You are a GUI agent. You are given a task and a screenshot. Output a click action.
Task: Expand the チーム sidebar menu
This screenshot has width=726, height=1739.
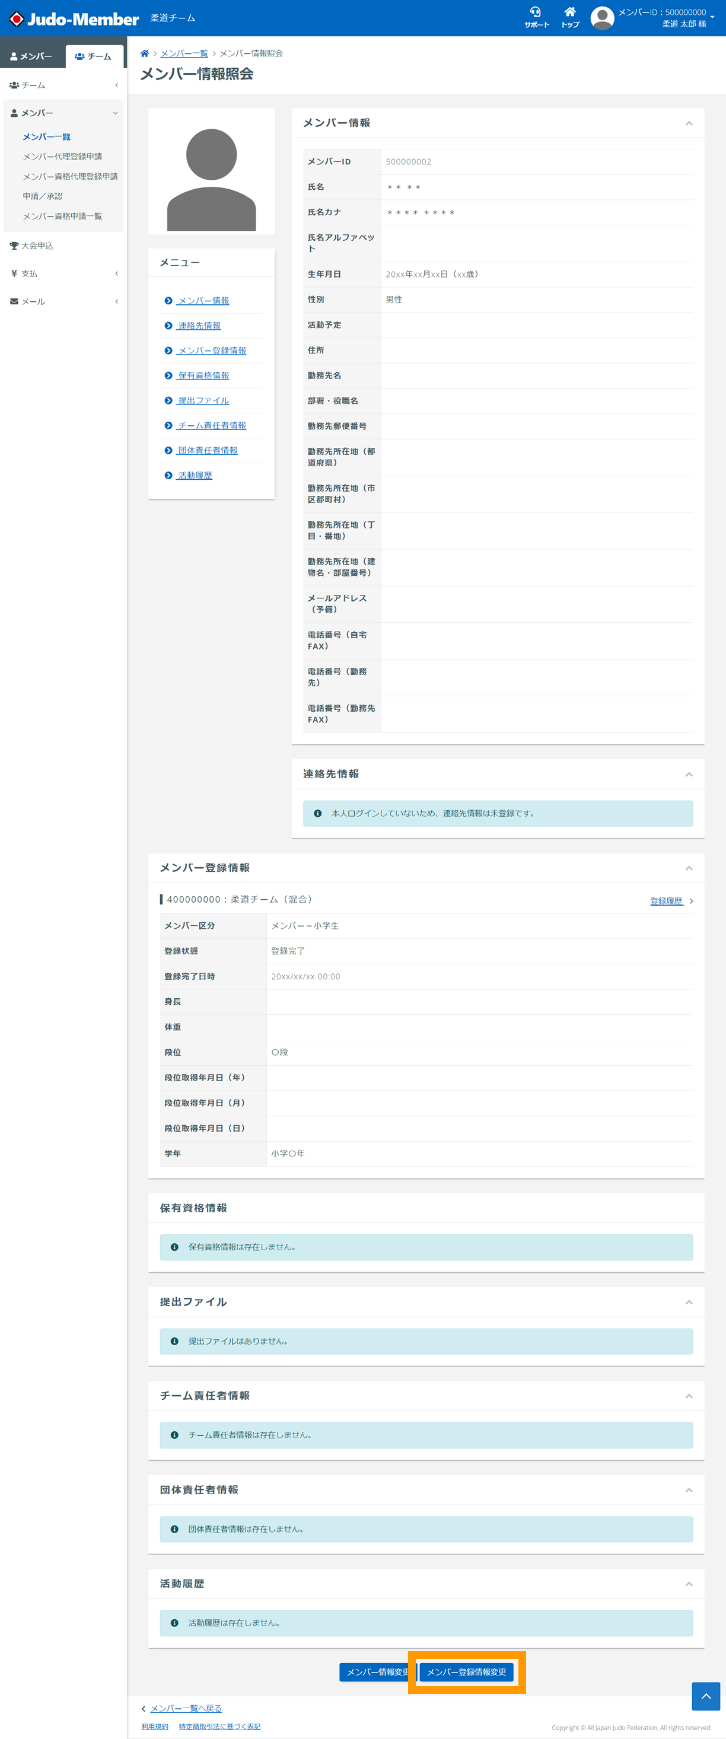click(x=63, y=85)
